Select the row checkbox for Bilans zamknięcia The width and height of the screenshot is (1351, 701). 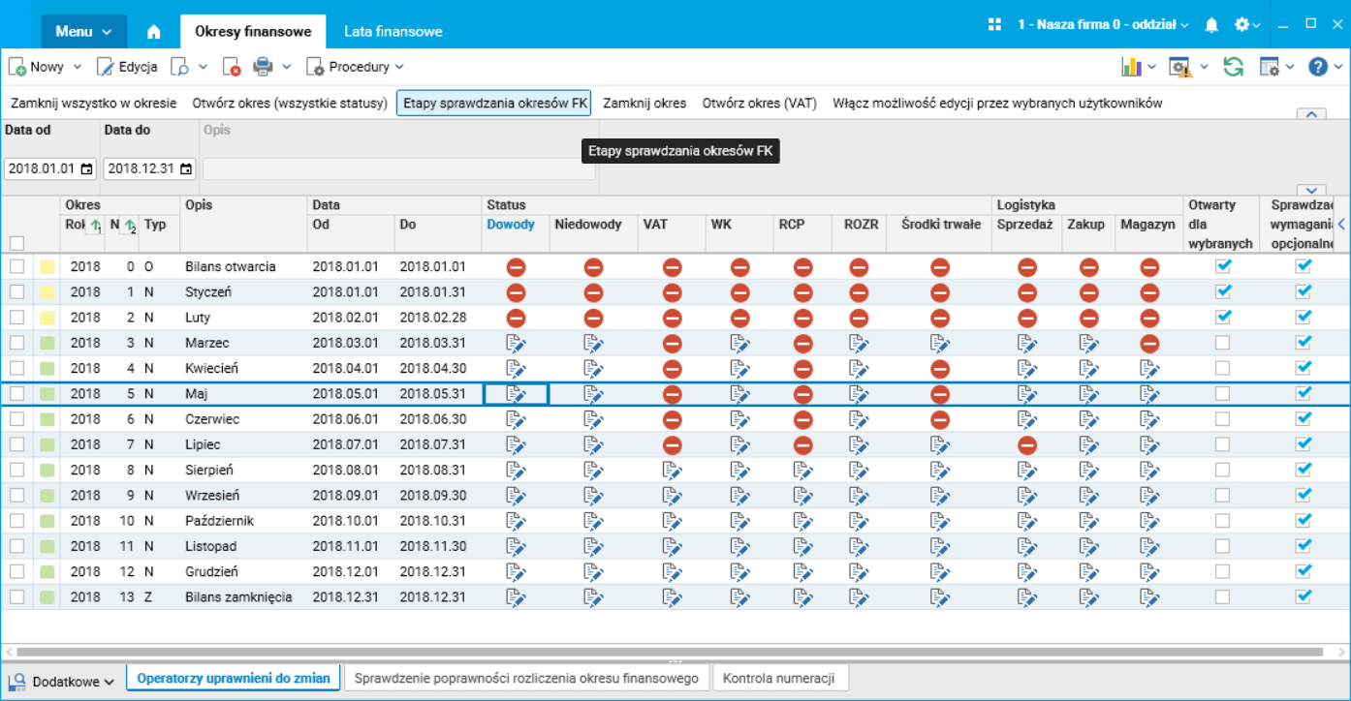pyautogui.click(x=16, y=596)
